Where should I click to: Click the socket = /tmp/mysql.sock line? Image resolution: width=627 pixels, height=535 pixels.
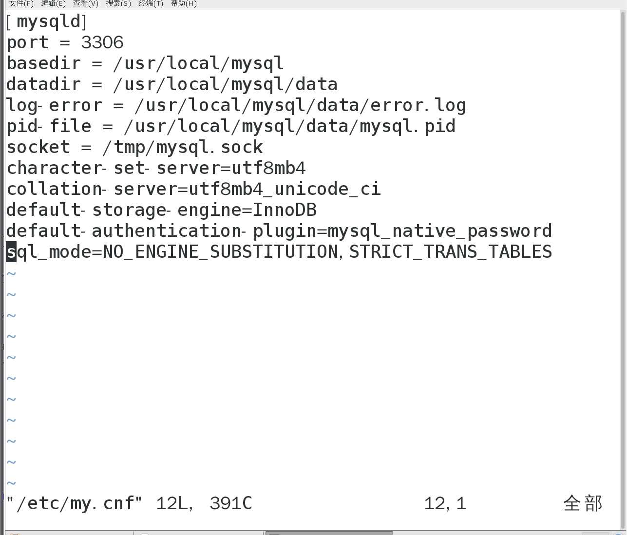pos(134,147)
